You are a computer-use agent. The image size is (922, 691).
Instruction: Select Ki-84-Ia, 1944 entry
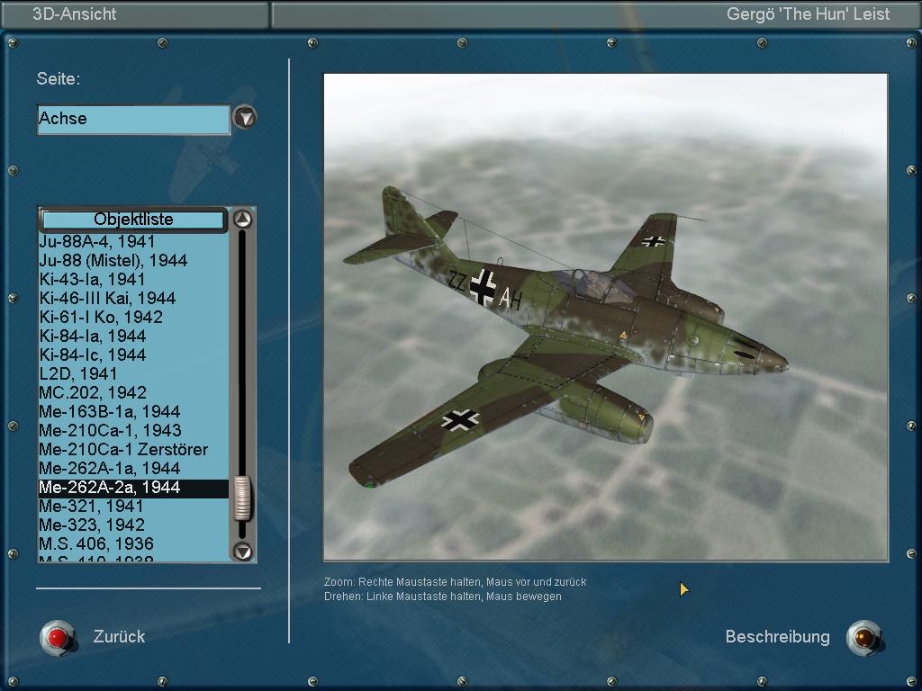(133, 337)
